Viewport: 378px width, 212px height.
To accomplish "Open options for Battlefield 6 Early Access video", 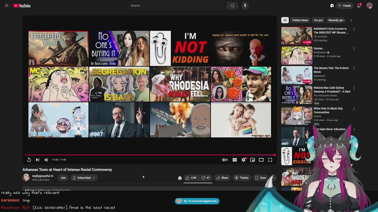I will (x=354, y=29).
